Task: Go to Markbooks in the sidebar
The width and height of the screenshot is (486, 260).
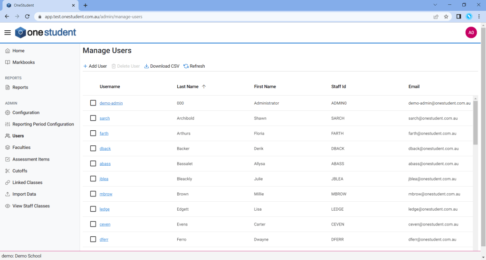Action: (x=23, y=63)
